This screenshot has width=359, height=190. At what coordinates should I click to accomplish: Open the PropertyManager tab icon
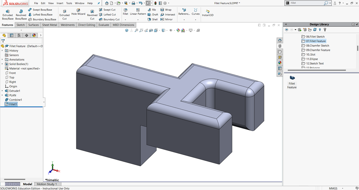point(11,35)
